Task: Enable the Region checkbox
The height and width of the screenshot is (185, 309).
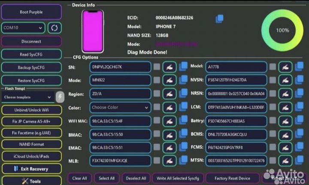Action: click(157, 94)
